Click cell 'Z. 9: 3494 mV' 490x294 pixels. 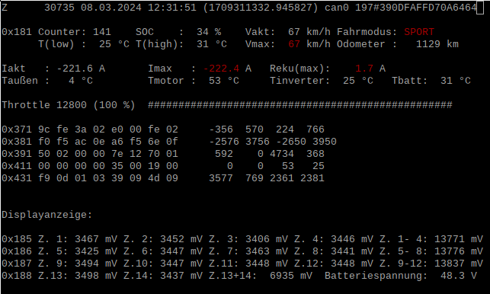78,264
